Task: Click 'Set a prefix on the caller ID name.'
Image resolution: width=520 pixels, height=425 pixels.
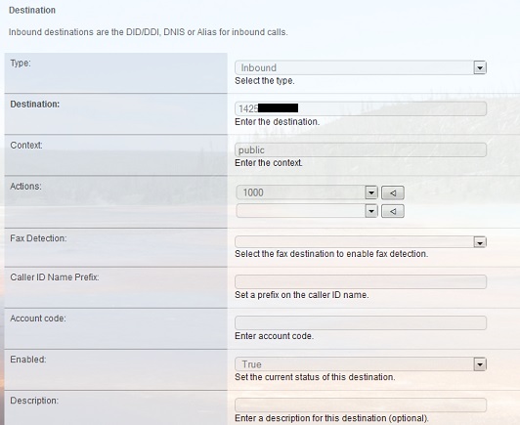Action: [x=302, y=295]
